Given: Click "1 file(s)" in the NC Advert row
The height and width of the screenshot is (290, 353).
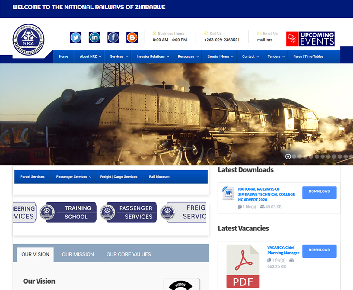Looking at the screenshot, I should (249, 207).
